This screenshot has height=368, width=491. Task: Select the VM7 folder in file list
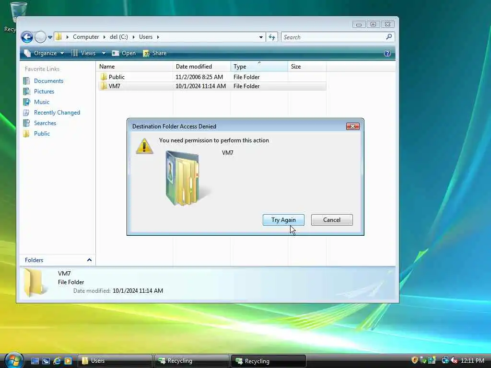[x=212, y=86]
